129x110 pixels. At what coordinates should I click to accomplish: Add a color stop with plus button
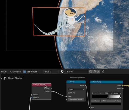click(93, 93)
